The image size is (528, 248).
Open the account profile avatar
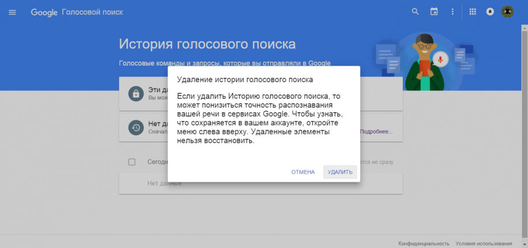pos(507,12)
